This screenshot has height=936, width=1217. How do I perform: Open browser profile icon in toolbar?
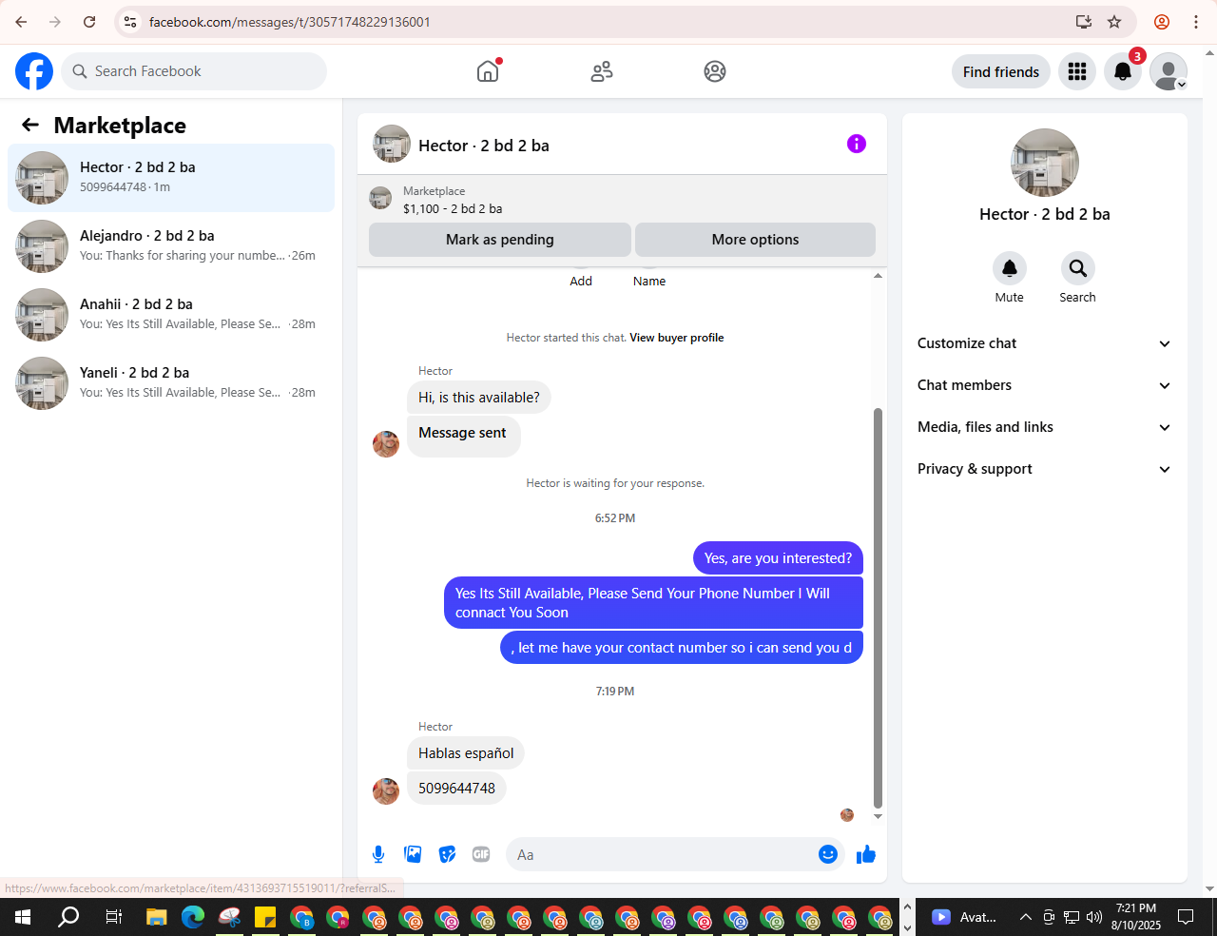point(1162,22)
